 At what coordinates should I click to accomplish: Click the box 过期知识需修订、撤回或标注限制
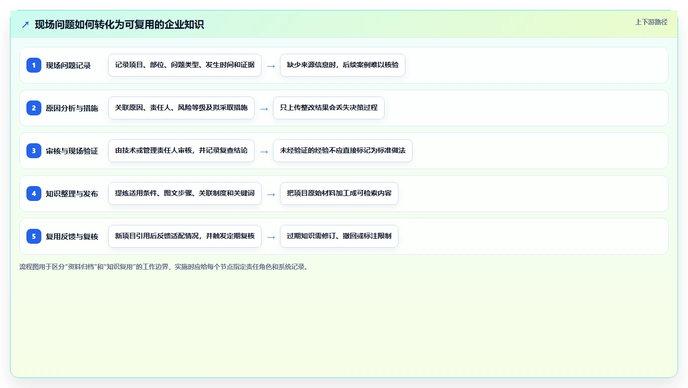pyautogui.click(x=339, y=236)
